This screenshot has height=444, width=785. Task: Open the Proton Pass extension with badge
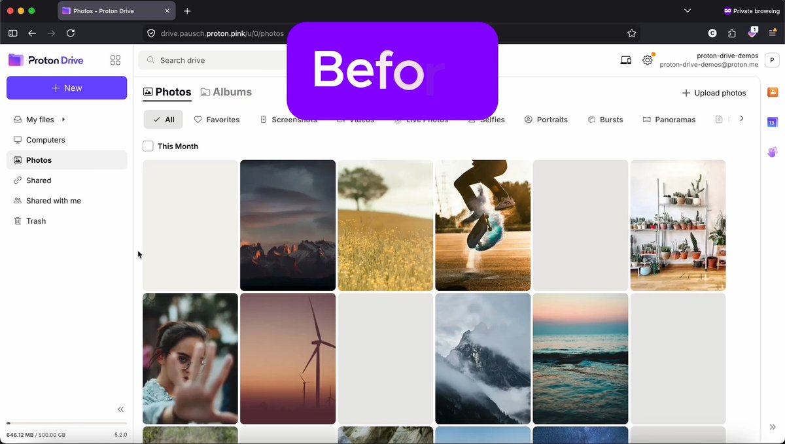752,33
